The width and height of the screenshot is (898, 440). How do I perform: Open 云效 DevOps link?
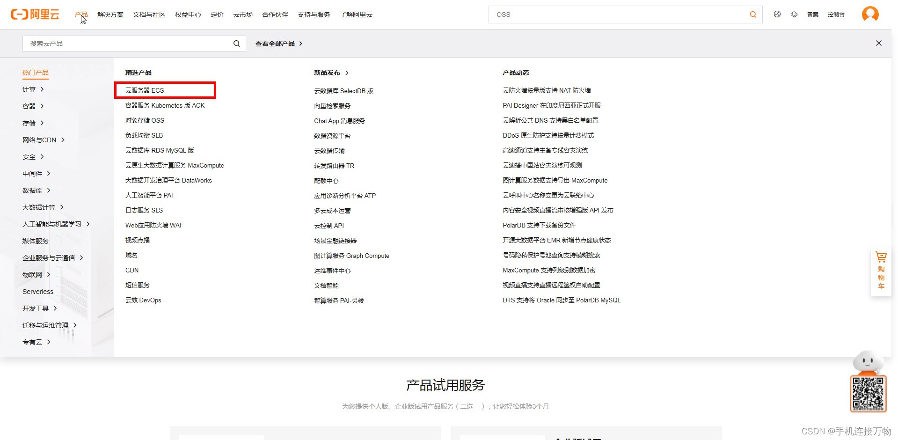[x=143, y=300]
